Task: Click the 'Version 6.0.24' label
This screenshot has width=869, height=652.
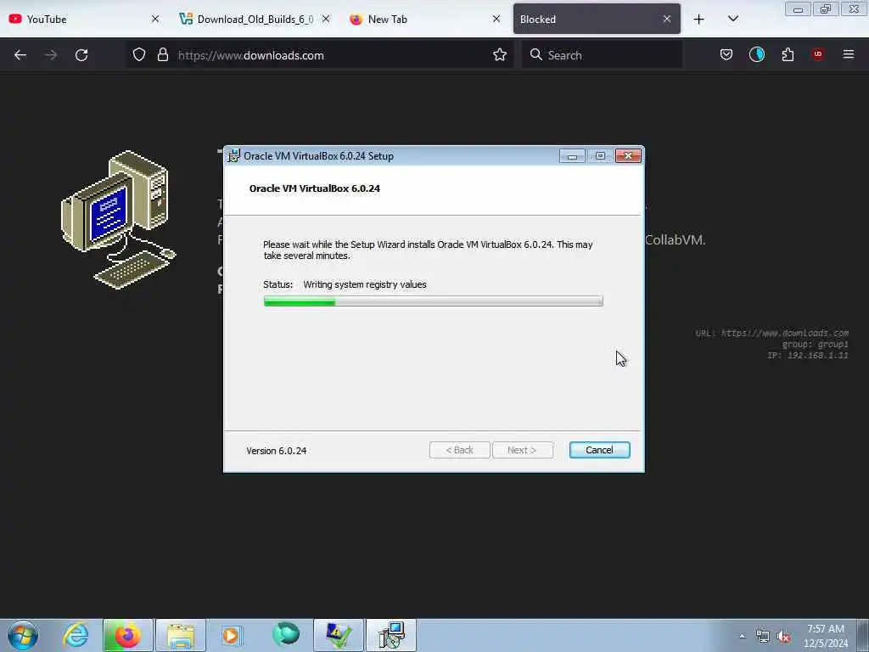Action: pyautogui.click(x=277, y=451)
